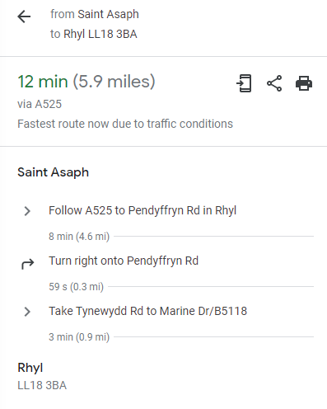Click the 59 s (0.3 mi) segment
This screenshot has height=409, width=327.
(x=76, y=287)
